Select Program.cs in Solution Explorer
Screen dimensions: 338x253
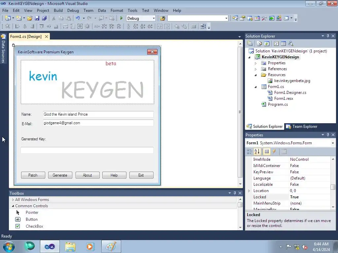[278, 104]
